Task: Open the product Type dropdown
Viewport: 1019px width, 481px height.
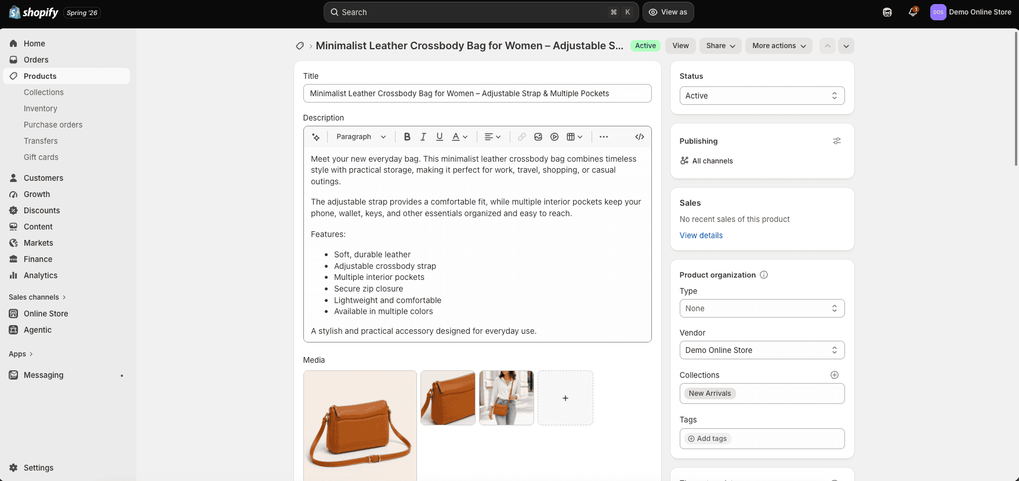Action: pyautogui.click(x=762, y=308)
